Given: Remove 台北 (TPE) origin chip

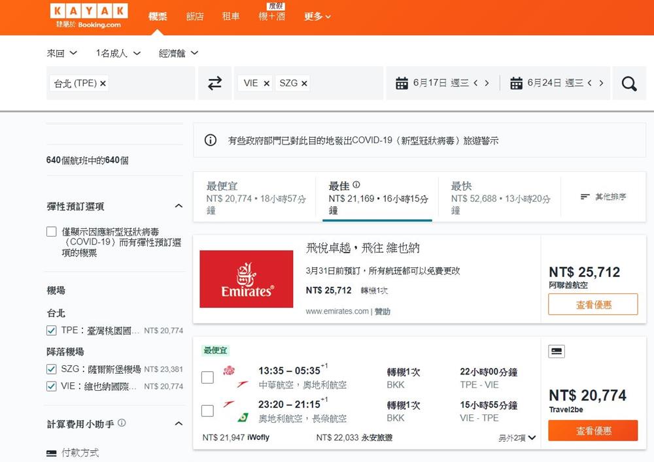Looking at the screenshot, I should pos(103,84).
